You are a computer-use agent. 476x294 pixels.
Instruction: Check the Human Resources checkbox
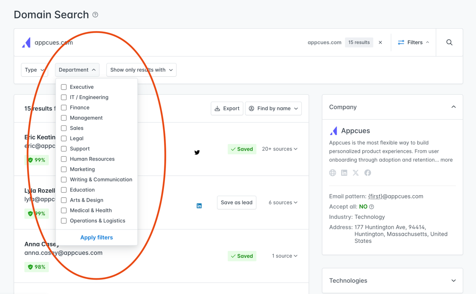click(x=63, y=159)
